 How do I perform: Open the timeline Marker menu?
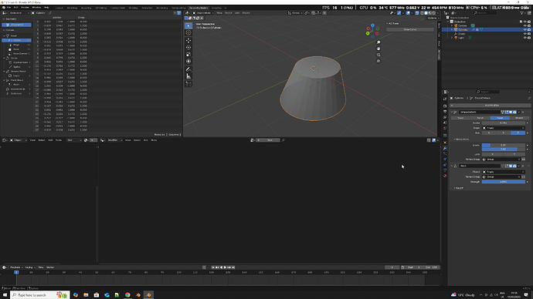pyautogui.click(x=50, y=267)
